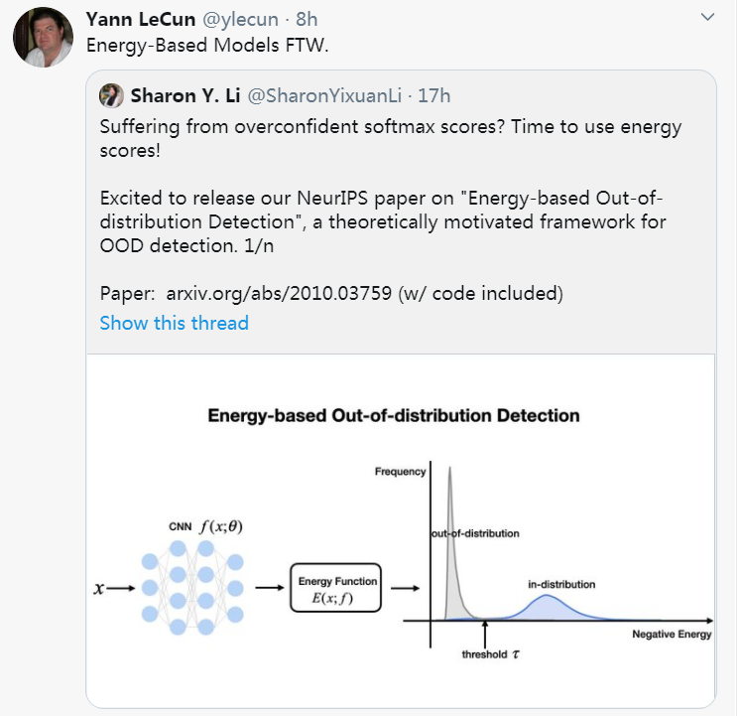Viewport: 740px width, 716px height.
Task: Open the tweet options chevron menu
Action: (x=707, y=18)
